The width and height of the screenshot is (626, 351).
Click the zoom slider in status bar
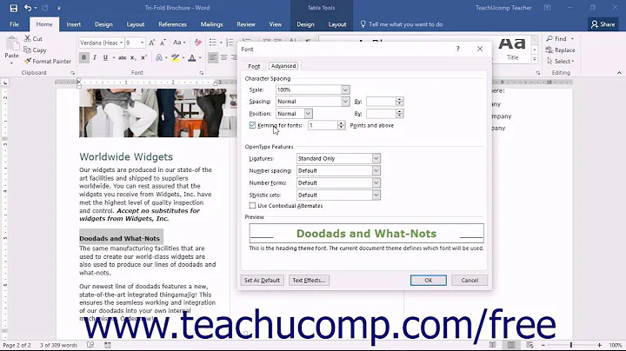pos(571,345)
